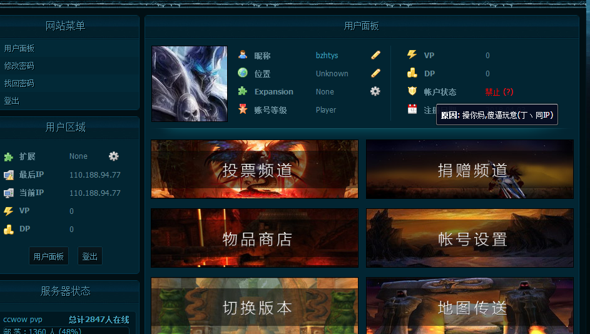Click the monitor icon beside 当前IP
The image size is (590, 334).
8,193
